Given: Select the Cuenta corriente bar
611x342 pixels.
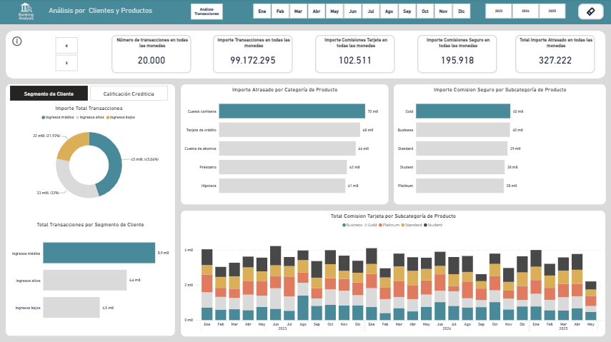Looking at the screenshot, I should 292,111.
